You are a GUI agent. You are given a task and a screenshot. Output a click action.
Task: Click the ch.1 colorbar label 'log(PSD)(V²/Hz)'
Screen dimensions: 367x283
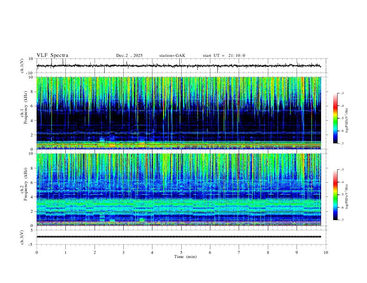[x=347, y=121]
